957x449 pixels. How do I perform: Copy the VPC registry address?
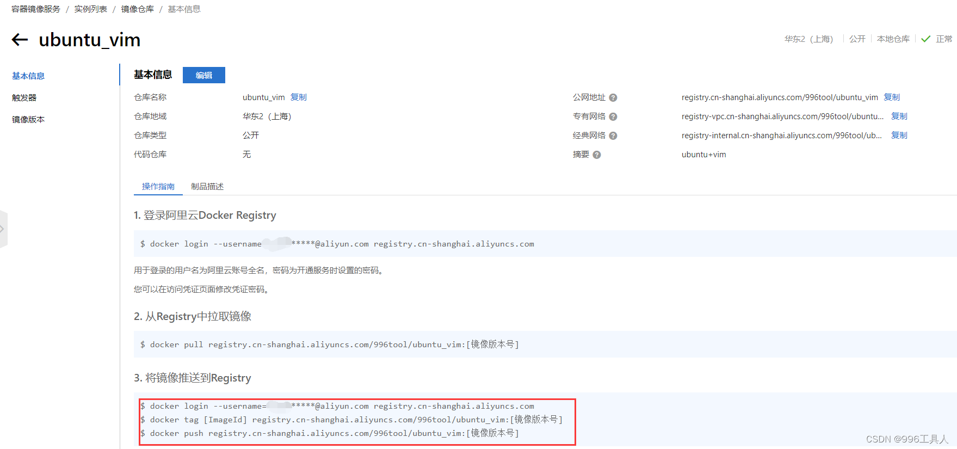pyautogui.click(x=899, y=116)
